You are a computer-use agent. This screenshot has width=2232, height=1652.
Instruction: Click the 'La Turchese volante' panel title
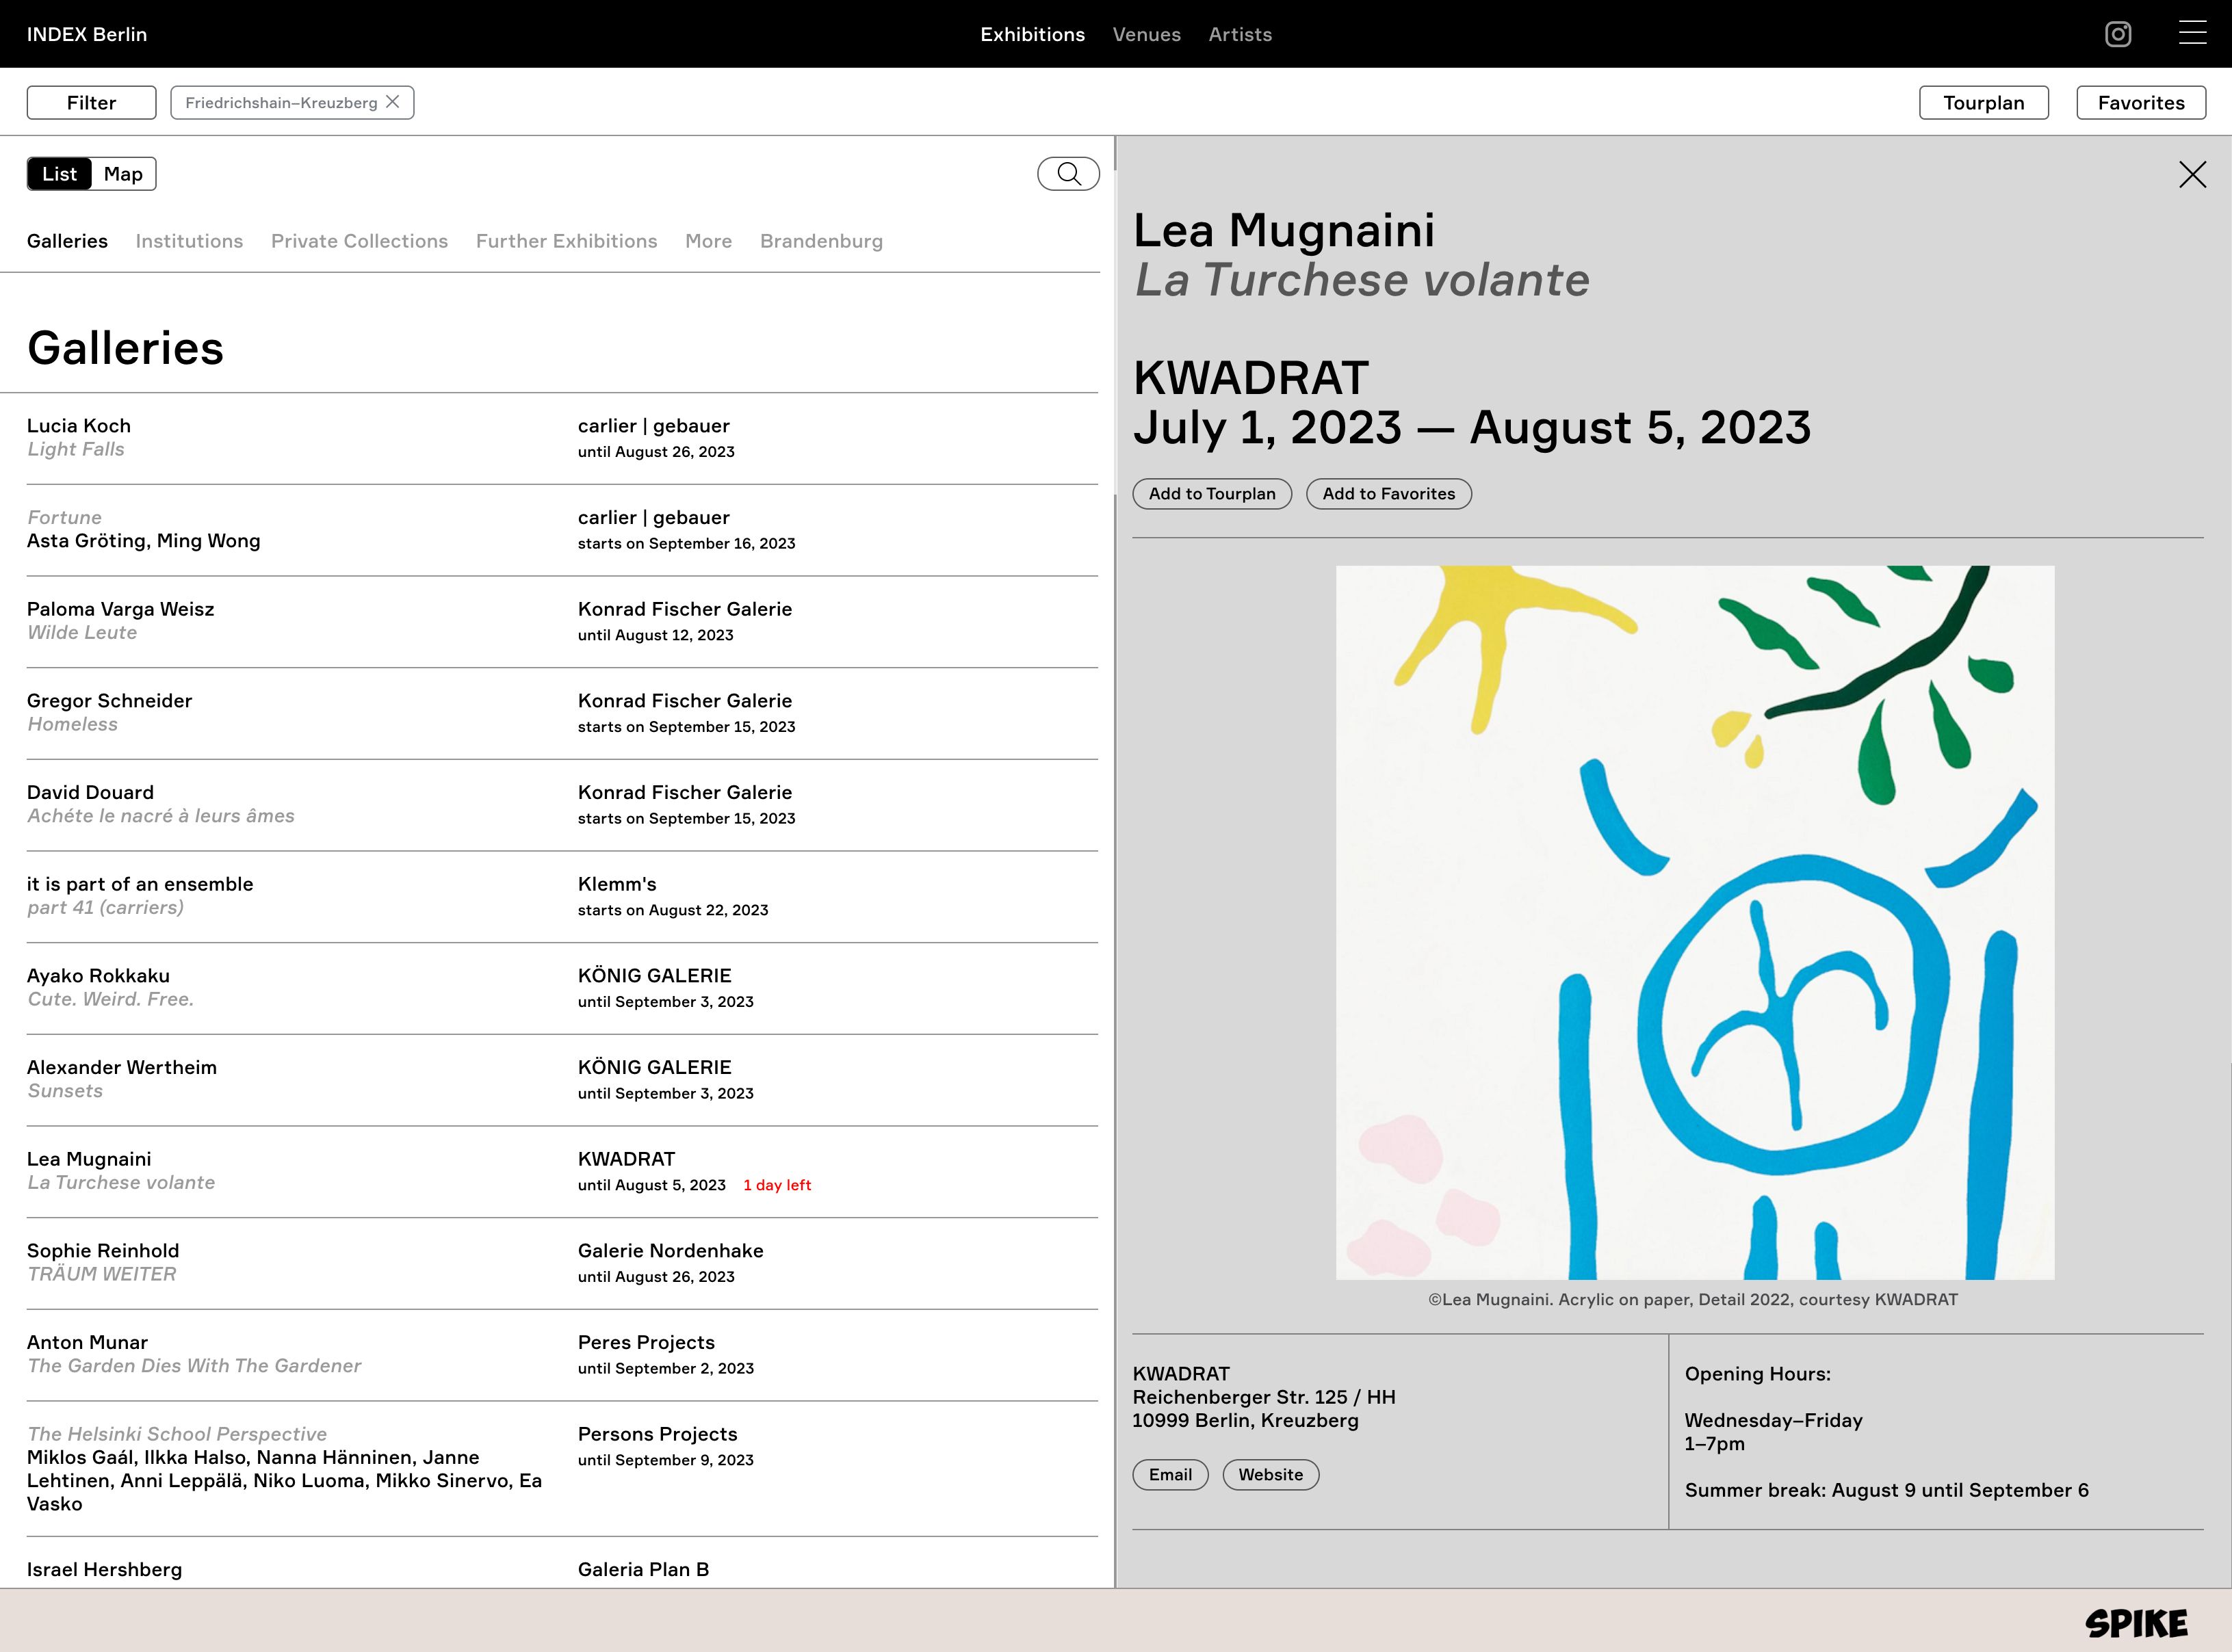click(x=1362, y=280)
